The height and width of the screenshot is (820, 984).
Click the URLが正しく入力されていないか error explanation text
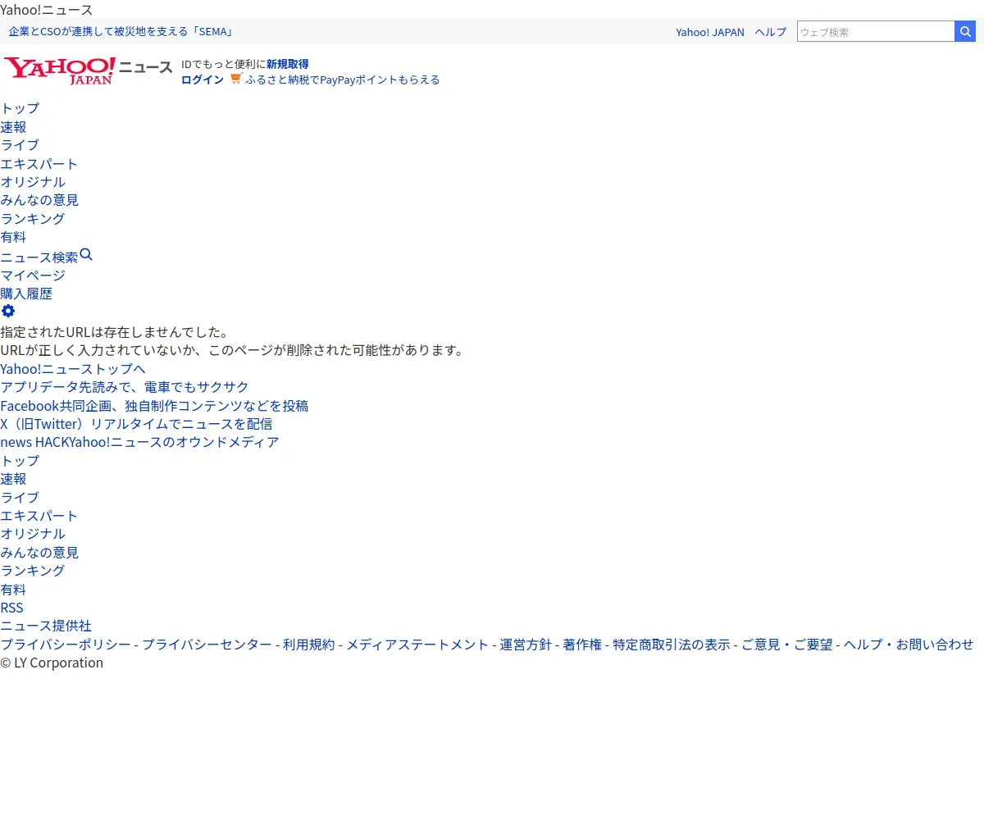(232, 350)
